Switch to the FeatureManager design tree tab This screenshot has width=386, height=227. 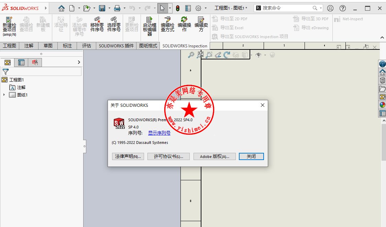[8, 63]
